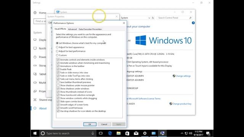Uncheck Enable Peek
Image resolution: width=244 pixels, height=137 pixels.
[x=58, y=69]
